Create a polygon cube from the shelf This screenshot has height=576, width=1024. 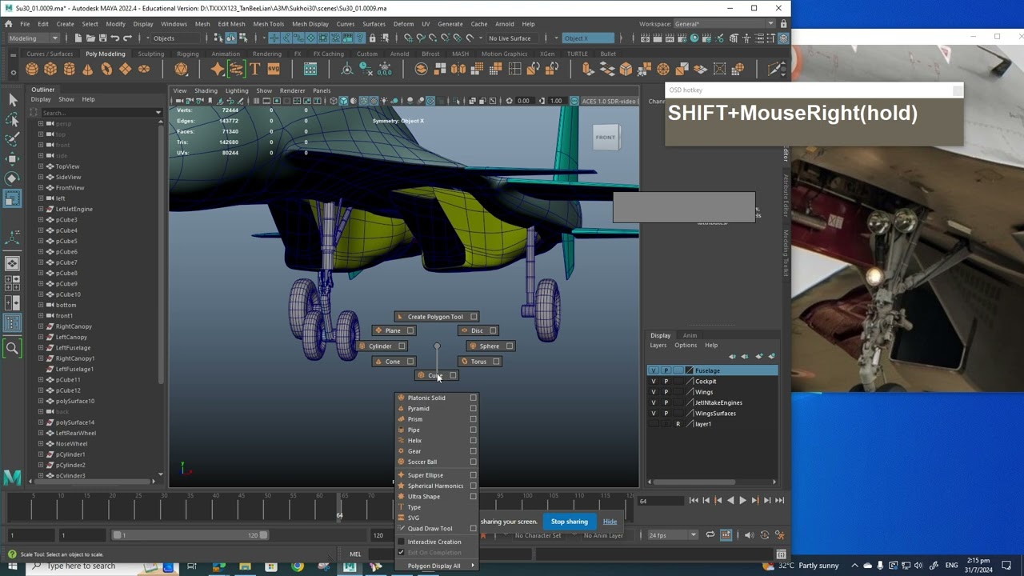tap(50, 69)
